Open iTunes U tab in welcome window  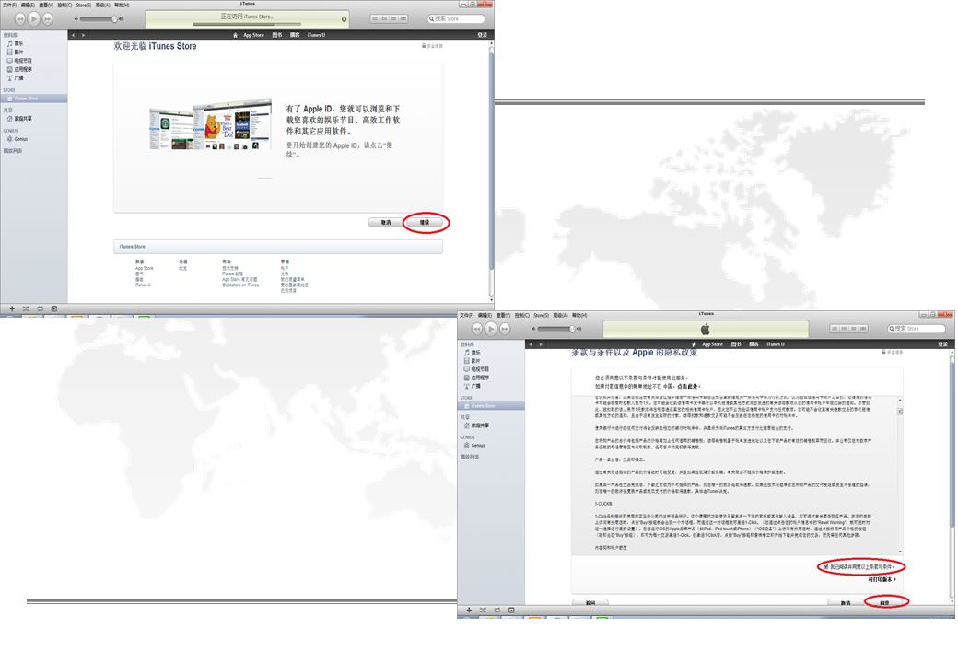tap(316, 35)
